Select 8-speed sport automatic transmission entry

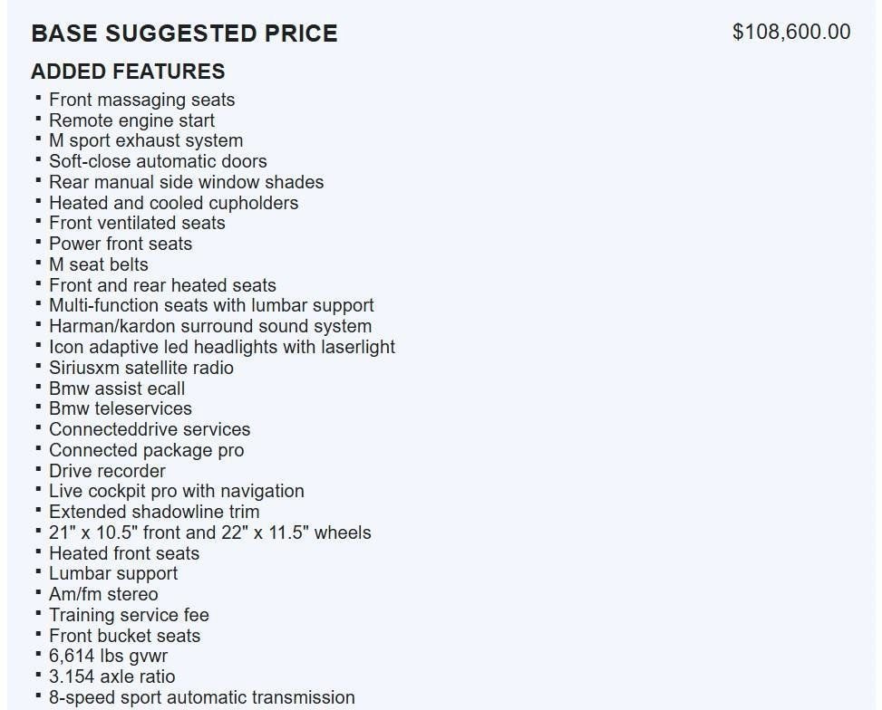click(201, 697)
